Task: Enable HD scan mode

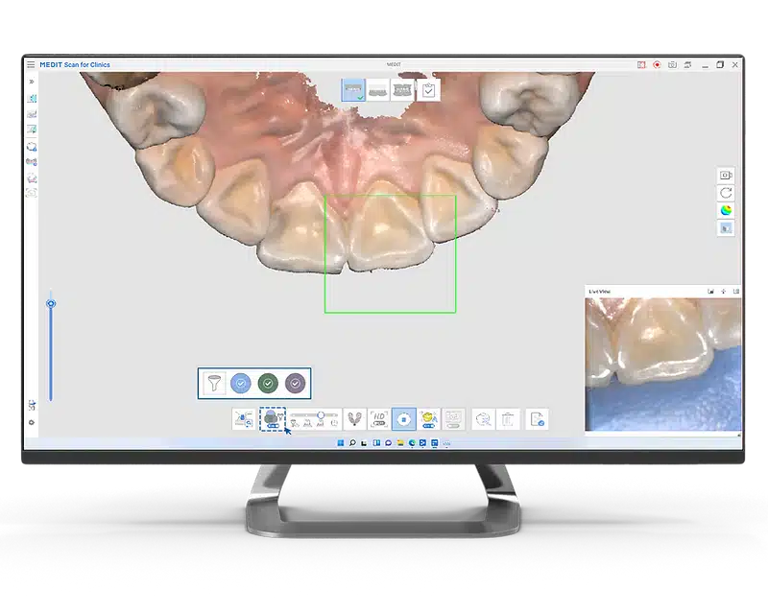Action: coord(379,418)
